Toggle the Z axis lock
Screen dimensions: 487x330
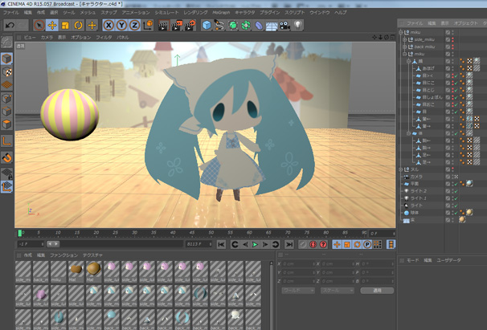tap(134, 25)
